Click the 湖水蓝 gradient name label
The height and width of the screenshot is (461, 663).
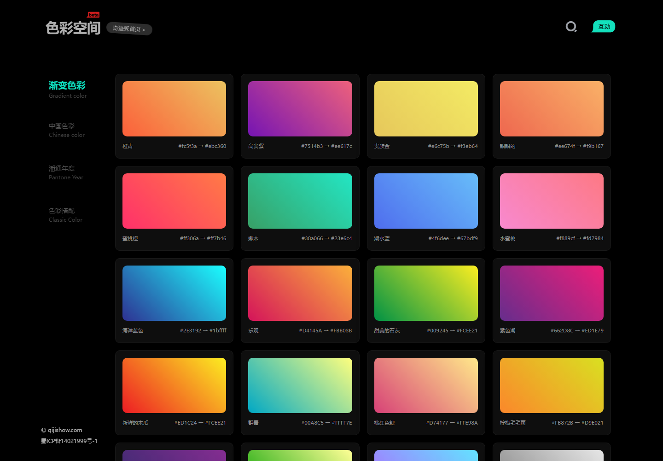point(382,238)
